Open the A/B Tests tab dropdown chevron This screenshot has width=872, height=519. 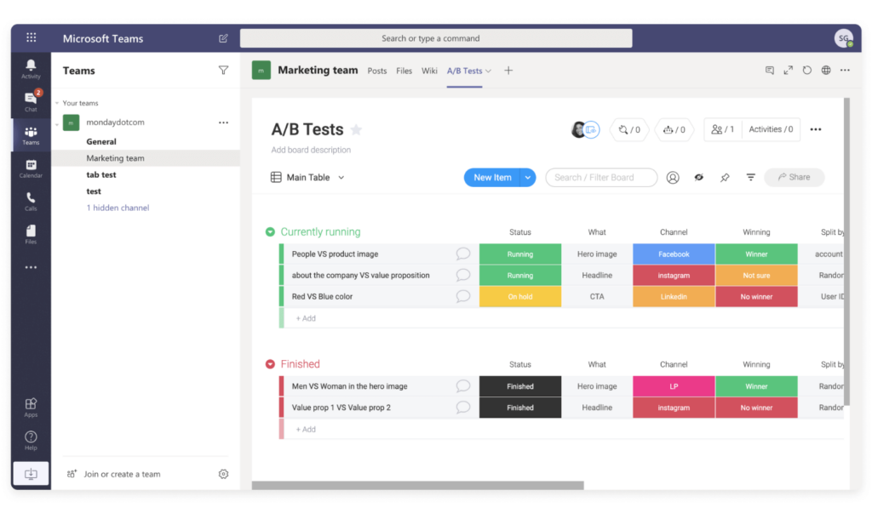click(488, 71)
